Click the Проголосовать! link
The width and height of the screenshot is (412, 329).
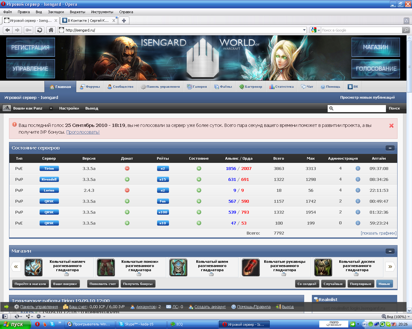83,132
